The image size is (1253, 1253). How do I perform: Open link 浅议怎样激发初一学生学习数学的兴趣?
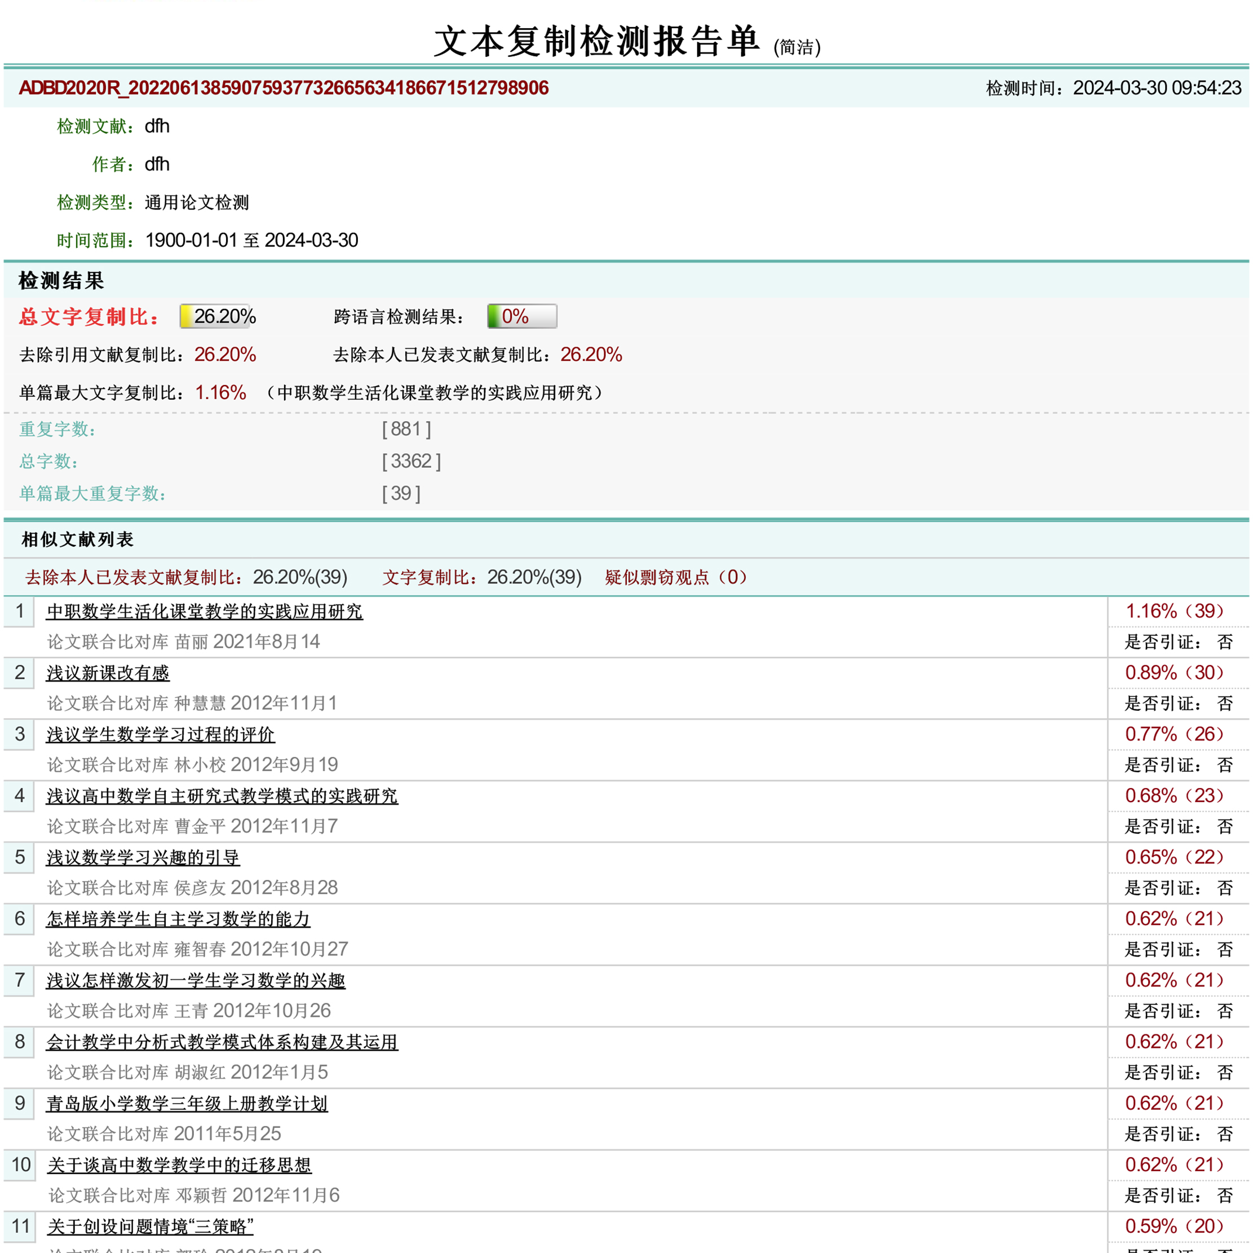[195, 981]
